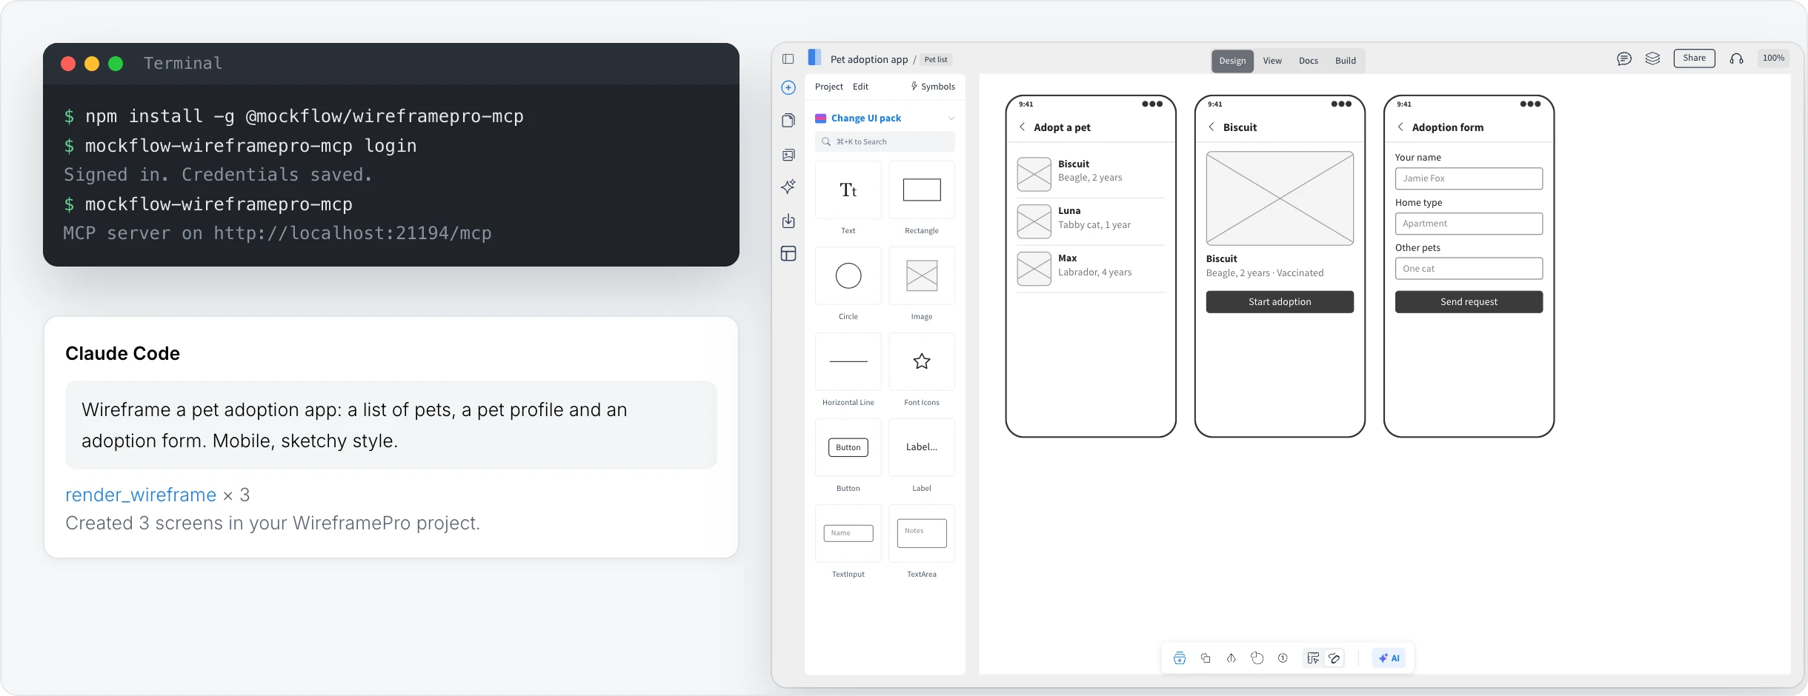This screenshot has height=696, width=1808.
Task: Open the Edit menu
Action: 860,87
